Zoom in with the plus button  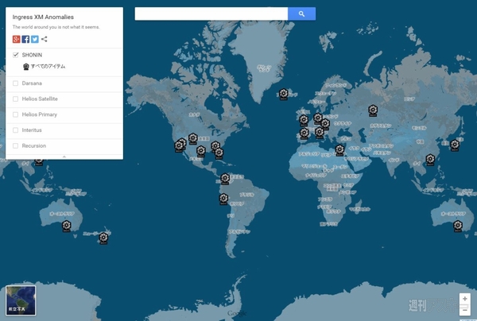pos(465,299)
